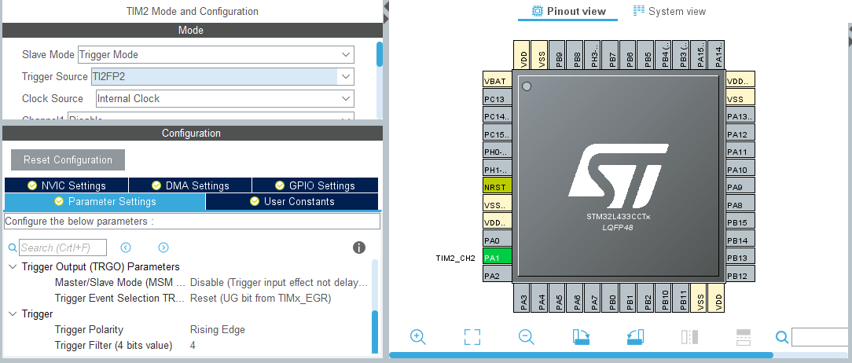Switch to User Constants tab
This screenshot has width=852, height=363.
[x=292, y=202]
